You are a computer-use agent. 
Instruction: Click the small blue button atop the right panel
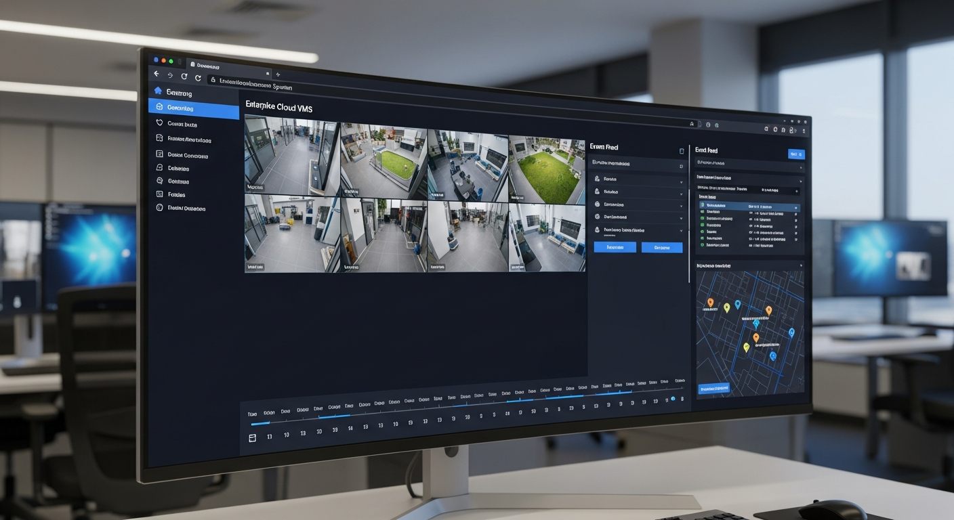(796, 154)
